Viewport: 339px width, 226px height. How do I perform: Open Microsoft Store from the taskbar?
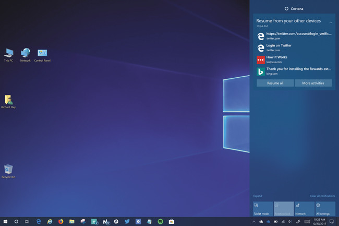172,221
